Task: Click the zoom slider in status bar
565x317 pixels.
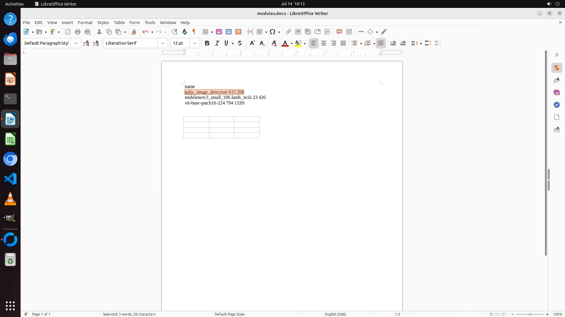Action: click(x=530, y=314)
